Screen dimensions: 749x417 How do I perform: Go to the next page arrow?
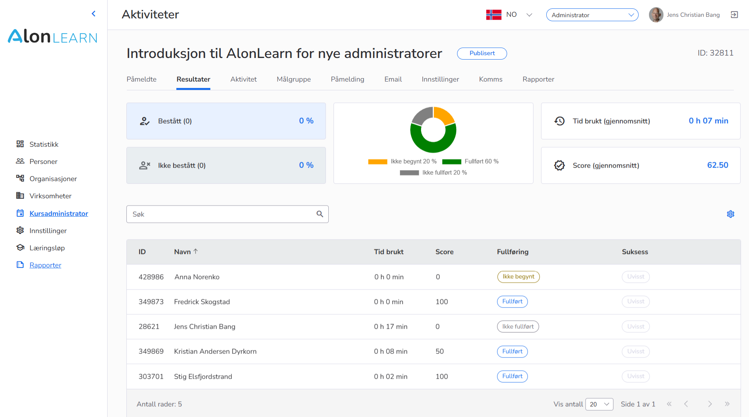710,404
